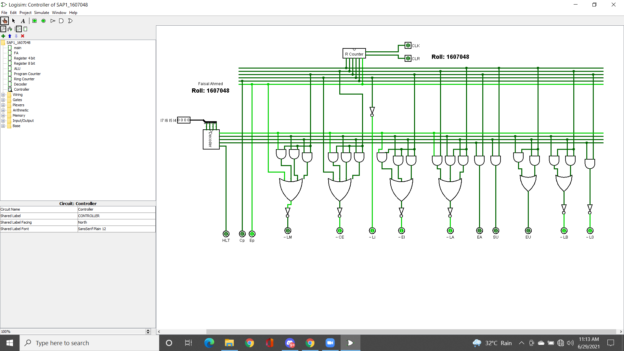Open the Project menu
The height and width of the screenshot is (351, 624).
tap(25, 13)
